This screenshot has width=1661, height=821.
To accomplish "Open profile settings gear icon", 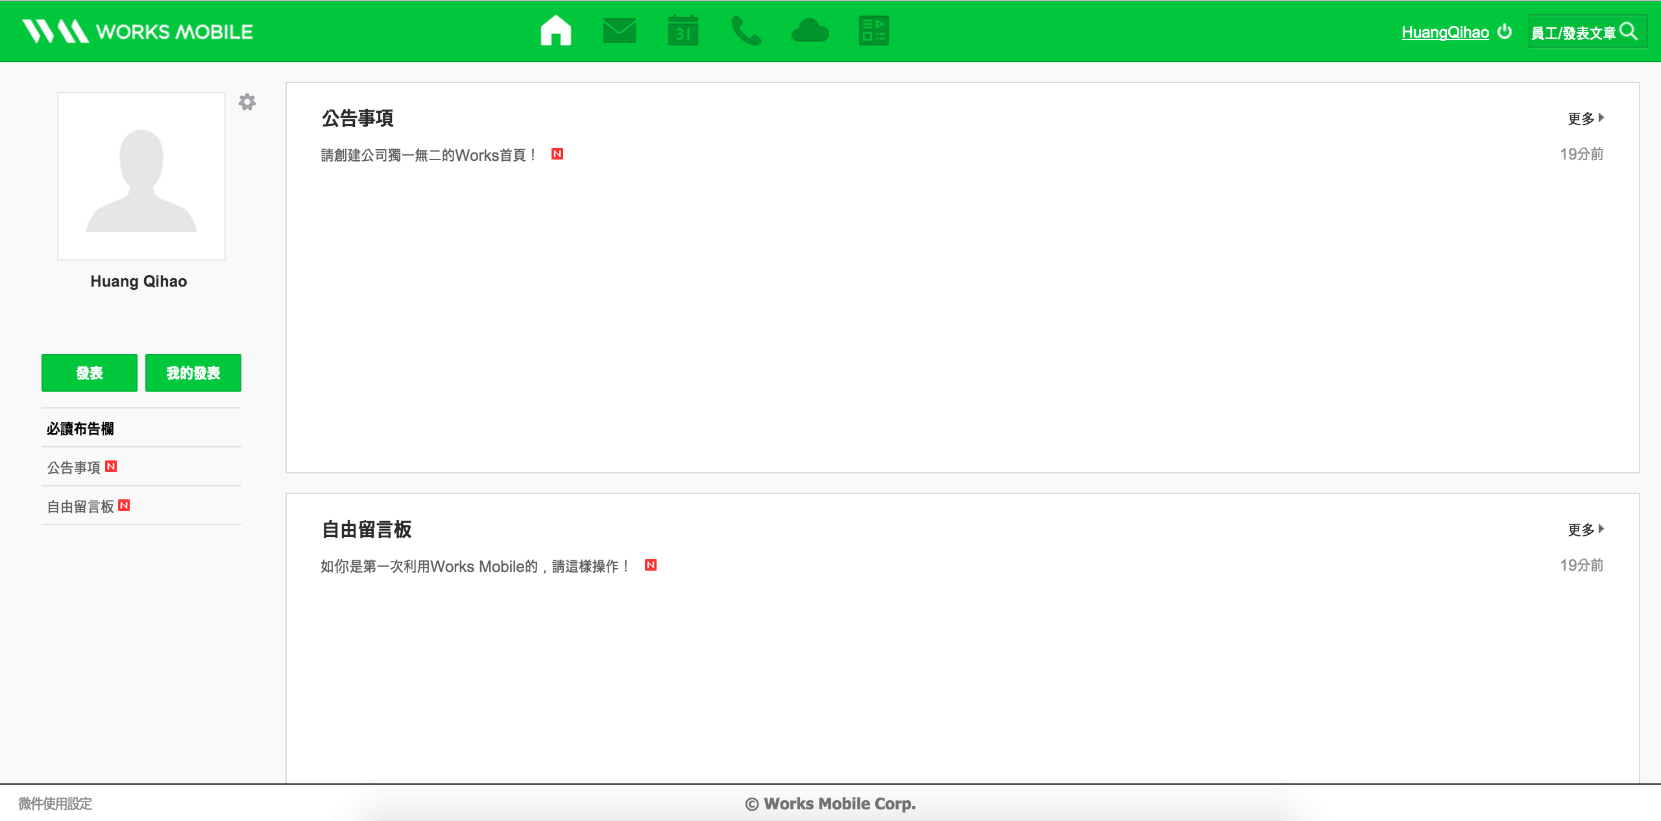I will coord(247,102).
